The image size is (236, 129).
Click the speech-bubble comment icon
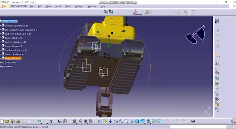[65, 121]
